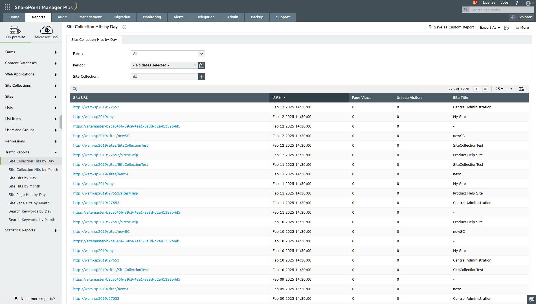Expand the Farms menu
The width and height of the screenshot is (536, 304).
click(31, 52)
